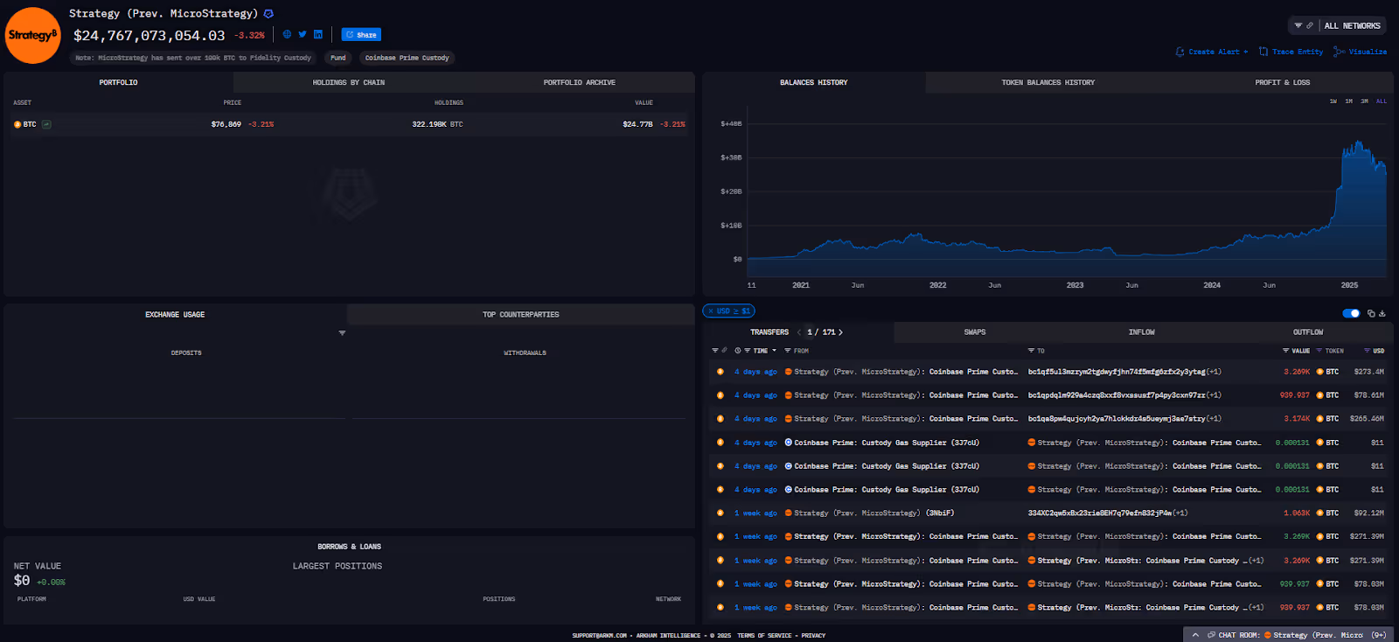Switch to Swaps tab

point(974,332)
